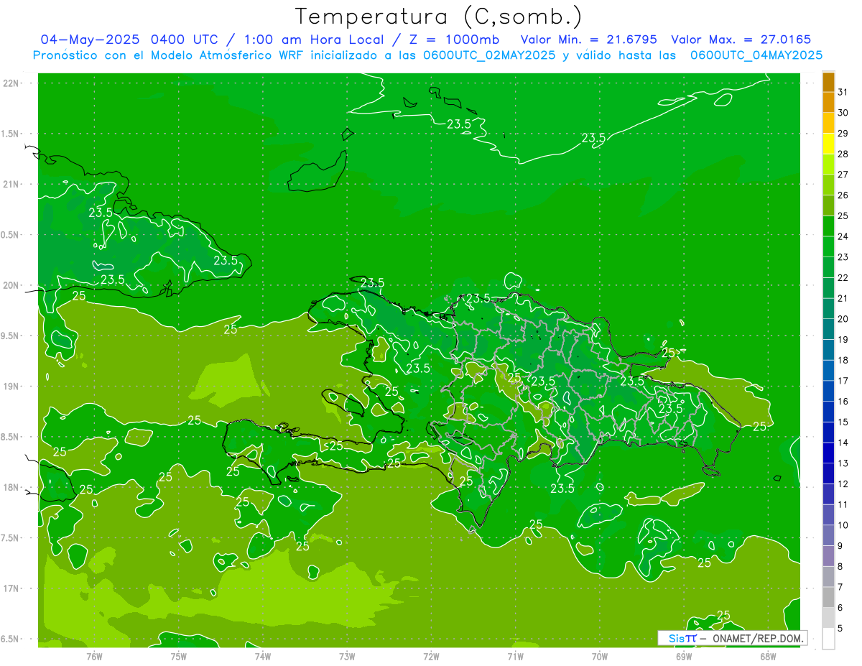Click the 75W longitude axis label
The image size is (862, 666).
pyautogui.click(x=178, y=656)
